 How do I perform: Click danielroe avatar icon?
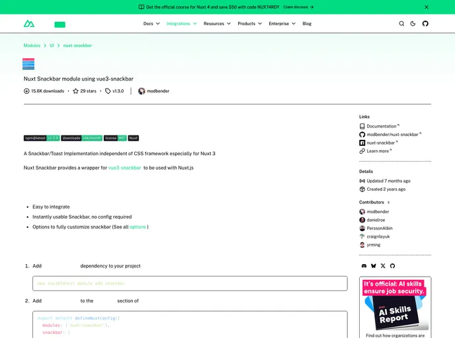pyautogui.click(x=362, y=220)
